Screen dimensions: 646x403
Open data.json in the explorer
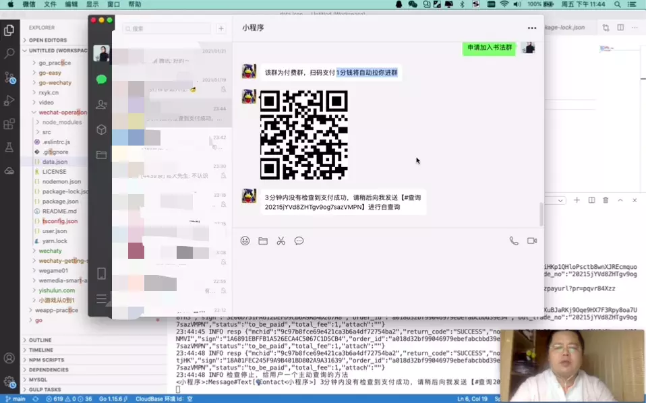pos(55,162)
